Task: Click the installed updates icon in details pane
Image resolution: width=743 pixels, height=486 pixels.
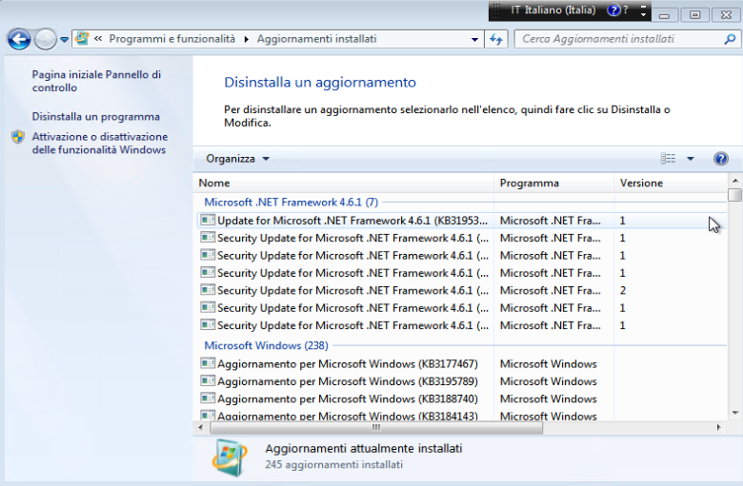Action: click(x=230, y=457)
